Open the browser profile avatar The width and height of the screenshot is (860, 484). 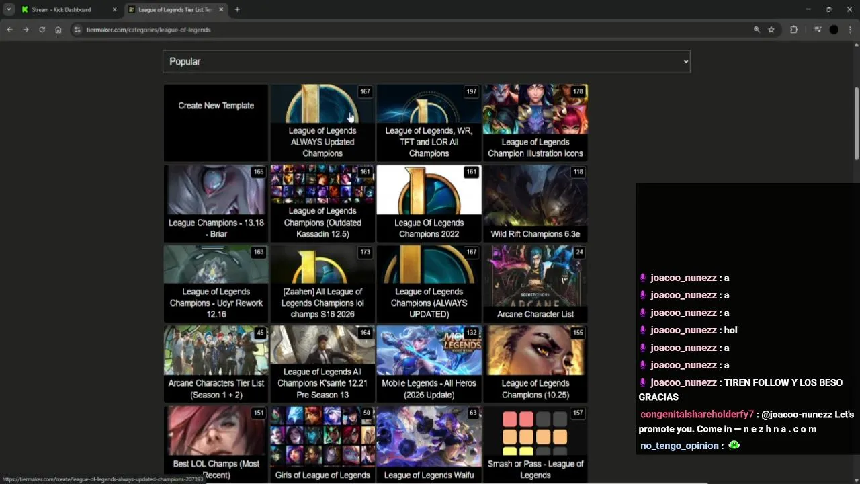[x=834, y=30]
